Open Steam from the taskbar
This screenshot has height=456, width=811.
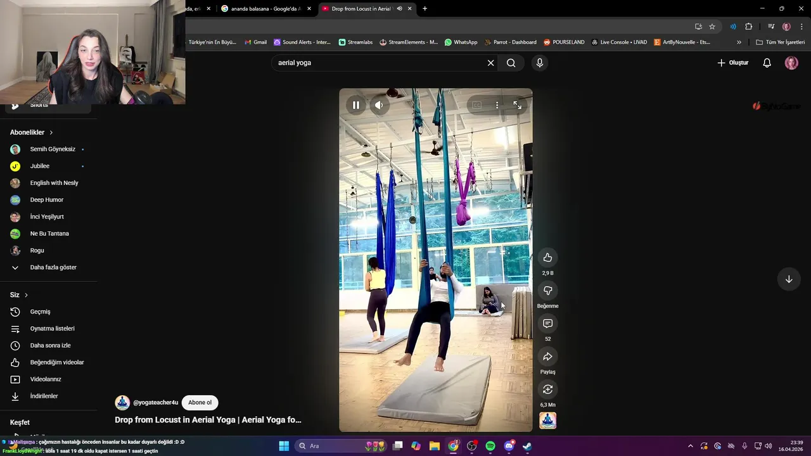point(527,446)
